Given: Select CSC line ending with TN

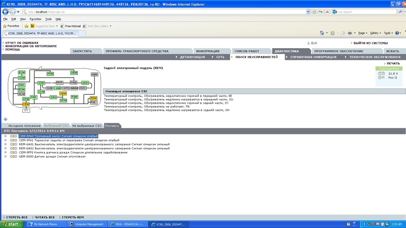Looking at the screenshot, I should (x=147, y=106).
